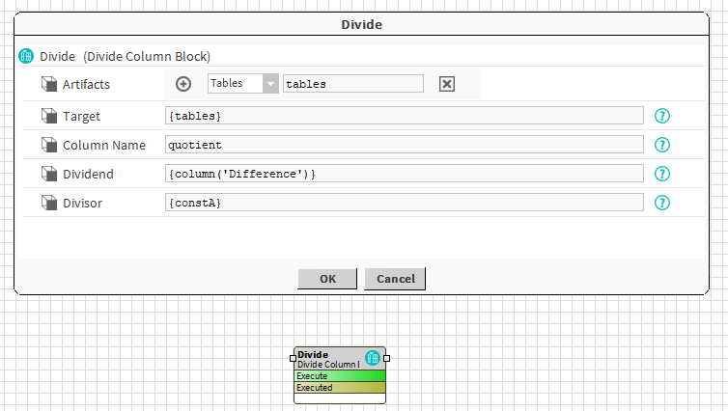Click the Divide node icon on canvas
Screen dimensions: 728x411
coord(373,358)
